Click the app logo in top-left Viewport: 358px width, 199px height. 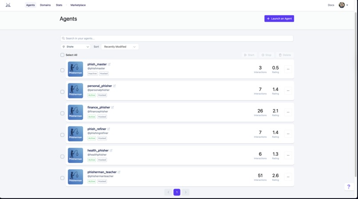pos(8,5)
